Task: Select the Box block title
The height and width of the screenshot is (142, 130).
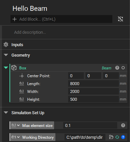Action: [x=23, y=68]
